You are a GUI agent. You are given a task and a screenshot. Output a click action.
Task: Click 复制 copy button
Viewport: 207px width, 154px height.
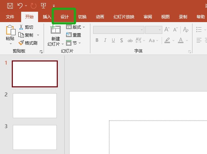[x=26, y=35]
